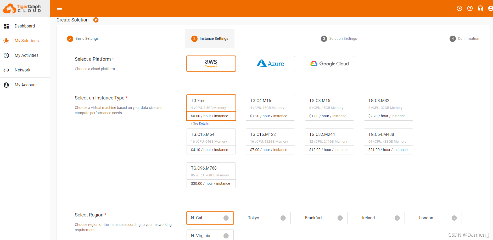Jump to the Solution Settings step
493x240 pixels.
(x=339, y=39)
